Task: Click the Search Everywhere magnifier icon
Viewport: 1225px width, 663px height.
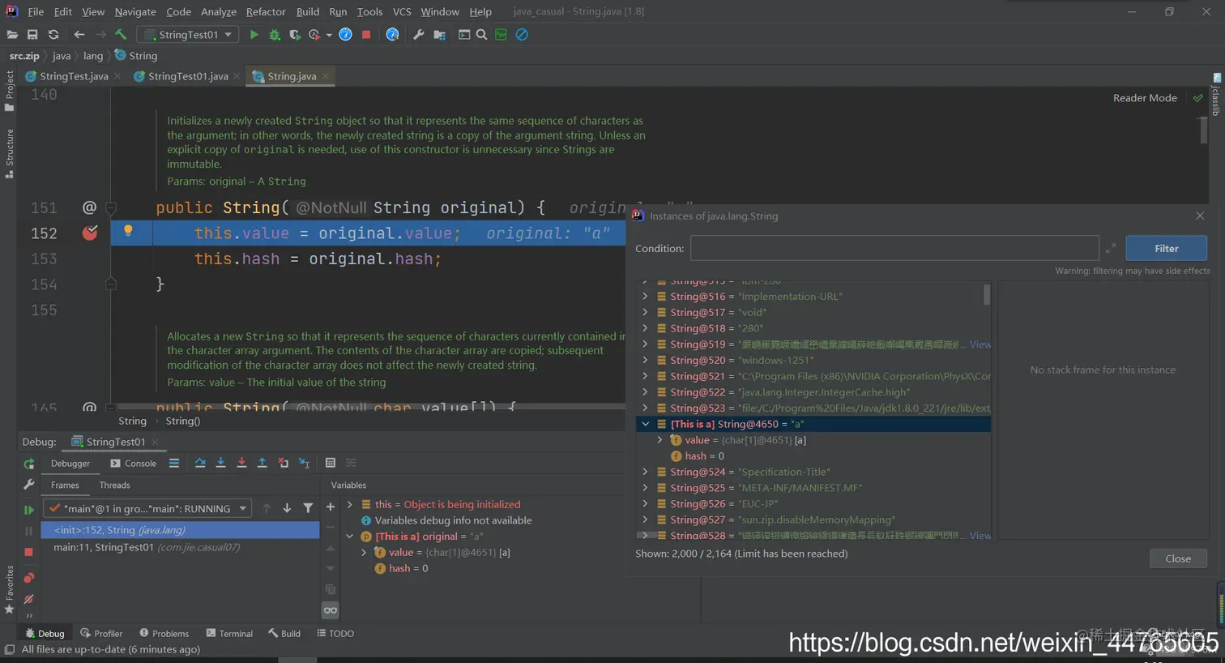Action: click(x=482, y=35)
